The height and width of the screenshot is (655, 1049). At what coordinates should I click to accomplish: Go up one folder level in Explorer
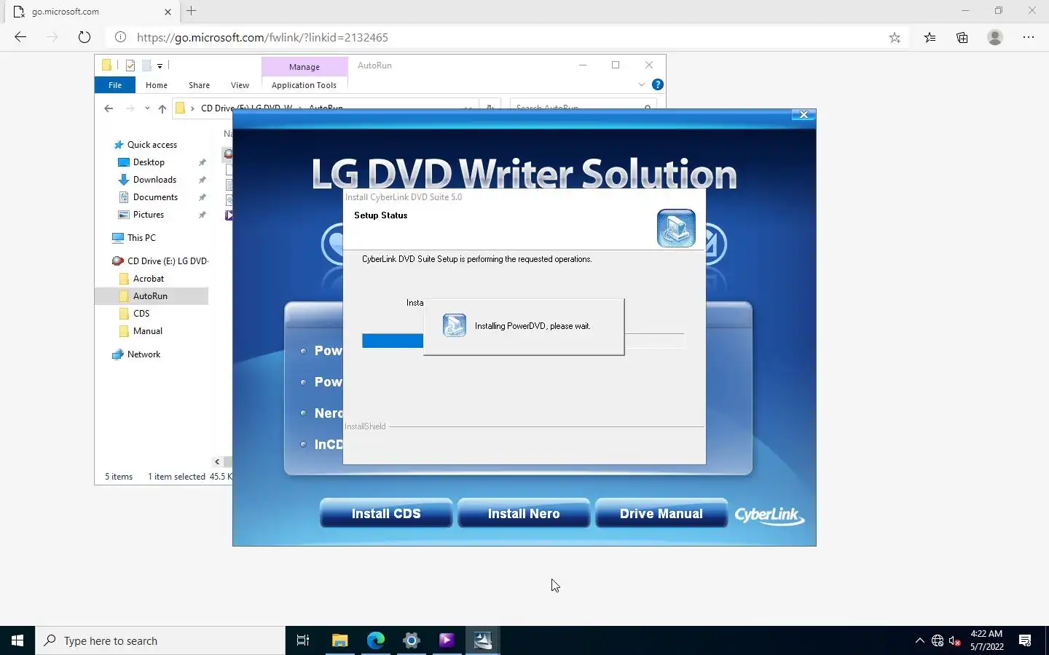click(x=162, y=108)
